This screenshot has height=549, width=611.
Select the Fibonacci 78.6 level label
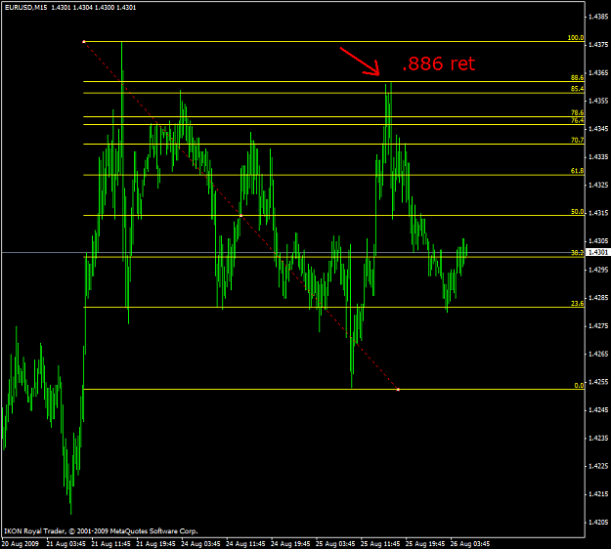point(578,113)
